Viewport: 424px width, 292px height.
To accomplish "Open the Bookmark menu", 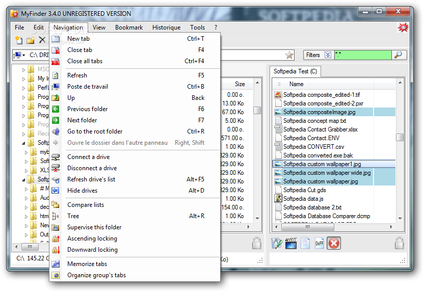I will coord(129,28).
